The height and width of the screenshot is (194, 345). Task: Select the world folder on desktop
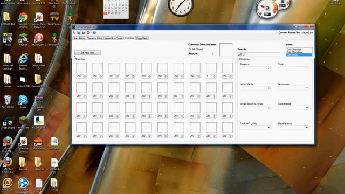pos(54,185)
